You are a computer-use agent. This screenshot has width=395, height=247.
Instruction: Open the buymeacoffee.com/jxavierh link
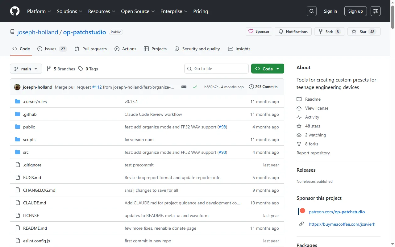[342, 224]
